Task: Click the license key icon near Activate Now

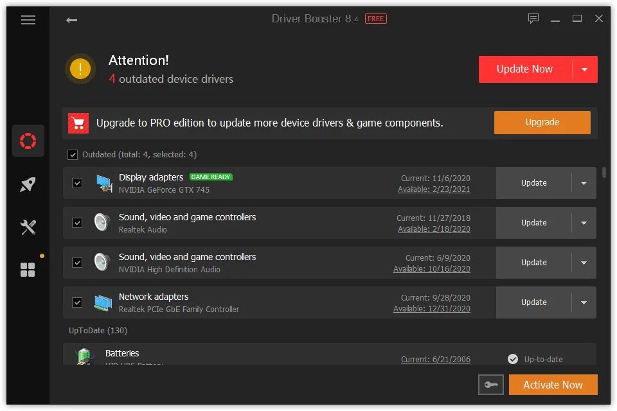Action: (490, 384)
